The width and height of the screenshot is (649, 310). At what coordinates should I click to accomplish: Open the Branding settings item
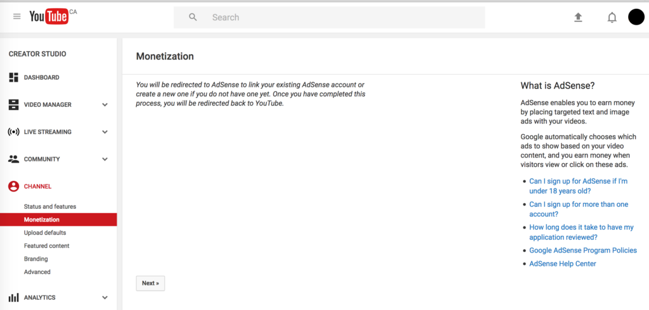[36, 259]
